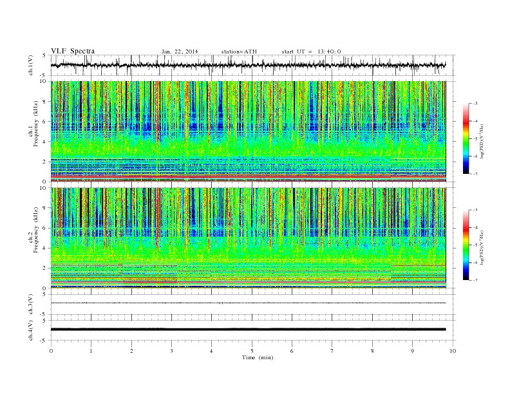Click the time axis tick label "4"

point(211,351)
